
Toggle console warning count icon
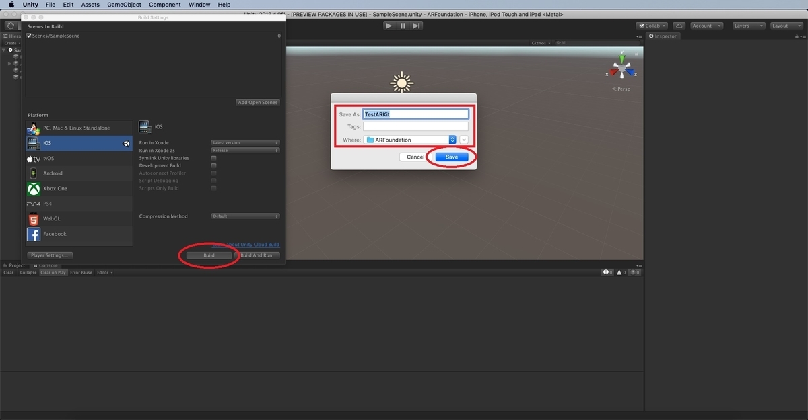click(x=621, y=272)
